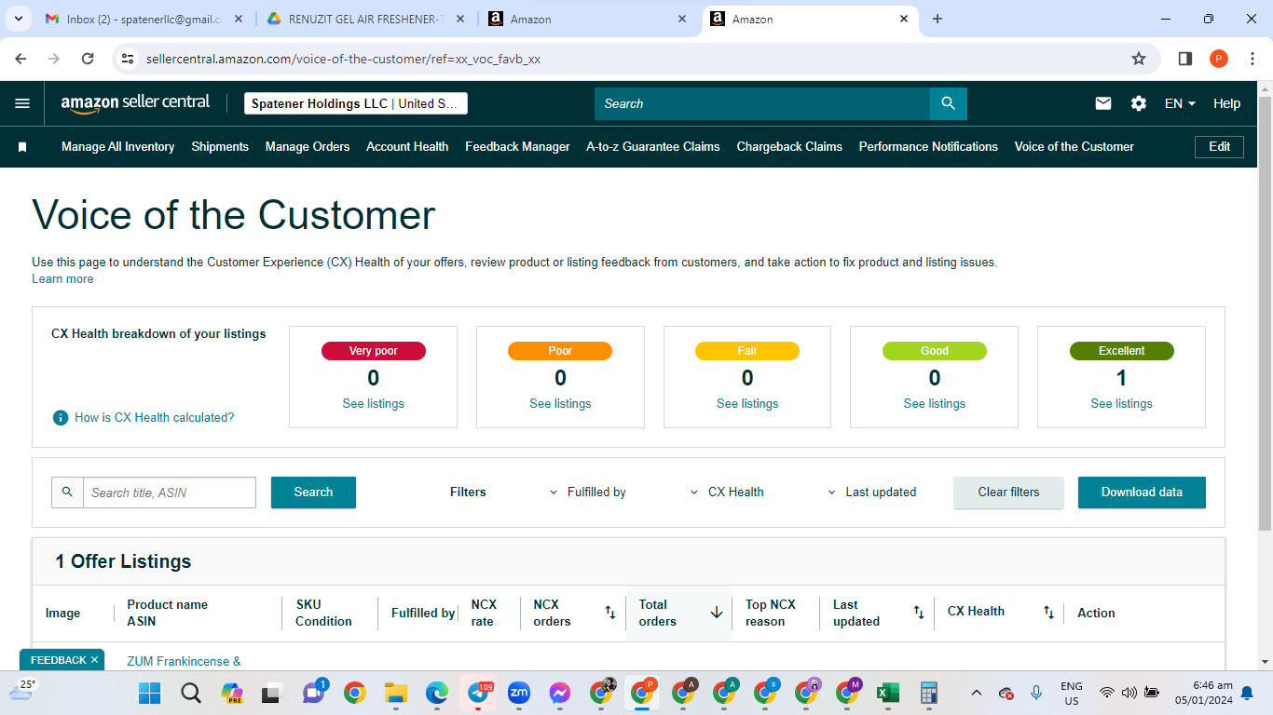Sort by Total orders down arrow
1273x715 pixels.
717,613
